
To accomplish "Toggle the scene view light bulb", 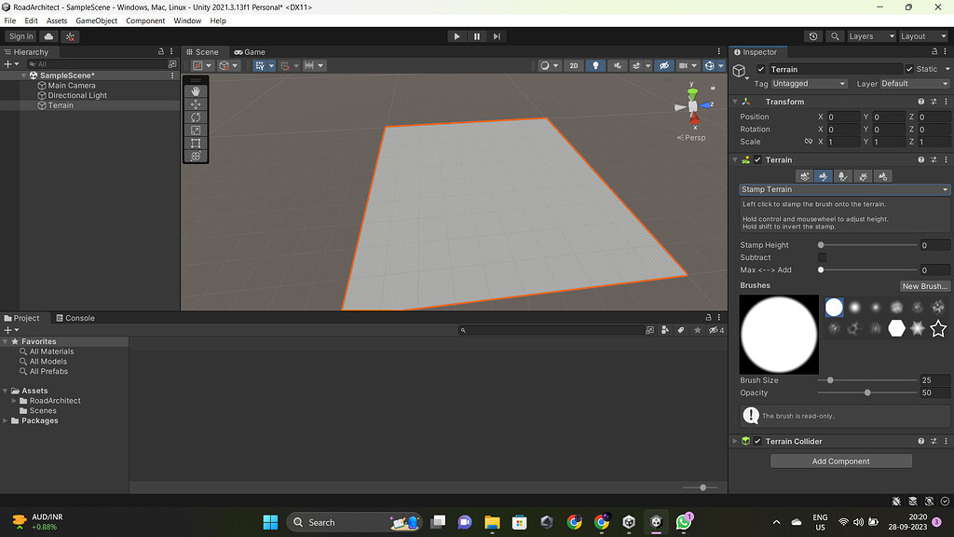I will pos(595,65).
